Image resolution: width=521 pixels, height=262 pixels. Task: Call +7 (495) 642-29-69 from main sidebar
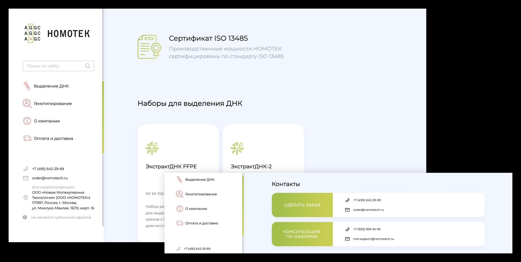(48, 169)
